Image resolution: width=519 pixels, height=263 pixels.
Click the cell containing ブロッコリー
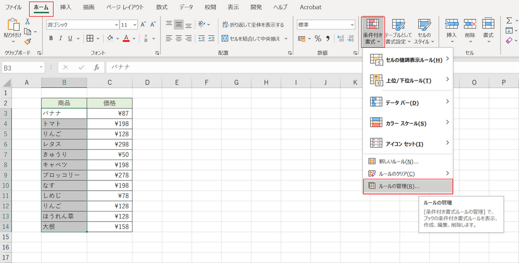click(64, 175)
